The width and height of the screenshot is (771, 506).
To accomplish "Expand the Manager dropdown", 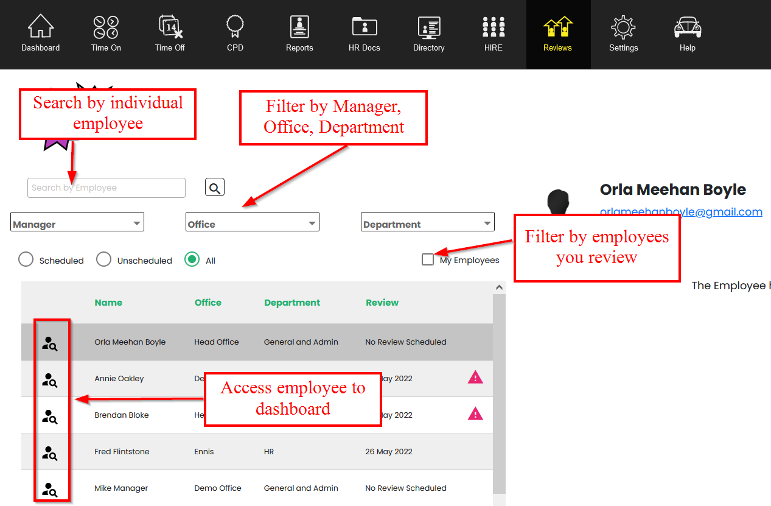I will 77,223.
